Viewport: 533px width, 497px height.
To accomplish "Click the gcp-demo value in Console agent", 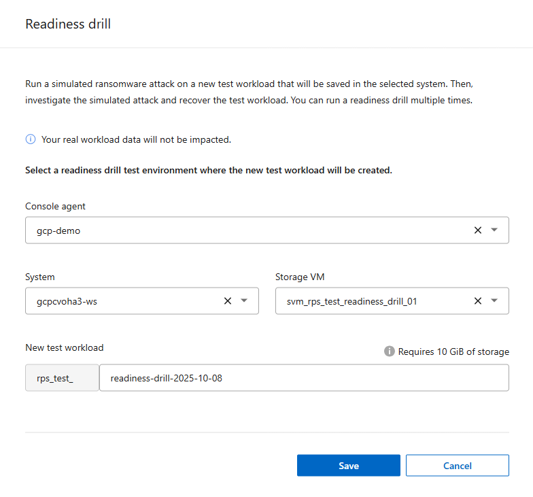I will pyautogui.click(x=58, y=230).
